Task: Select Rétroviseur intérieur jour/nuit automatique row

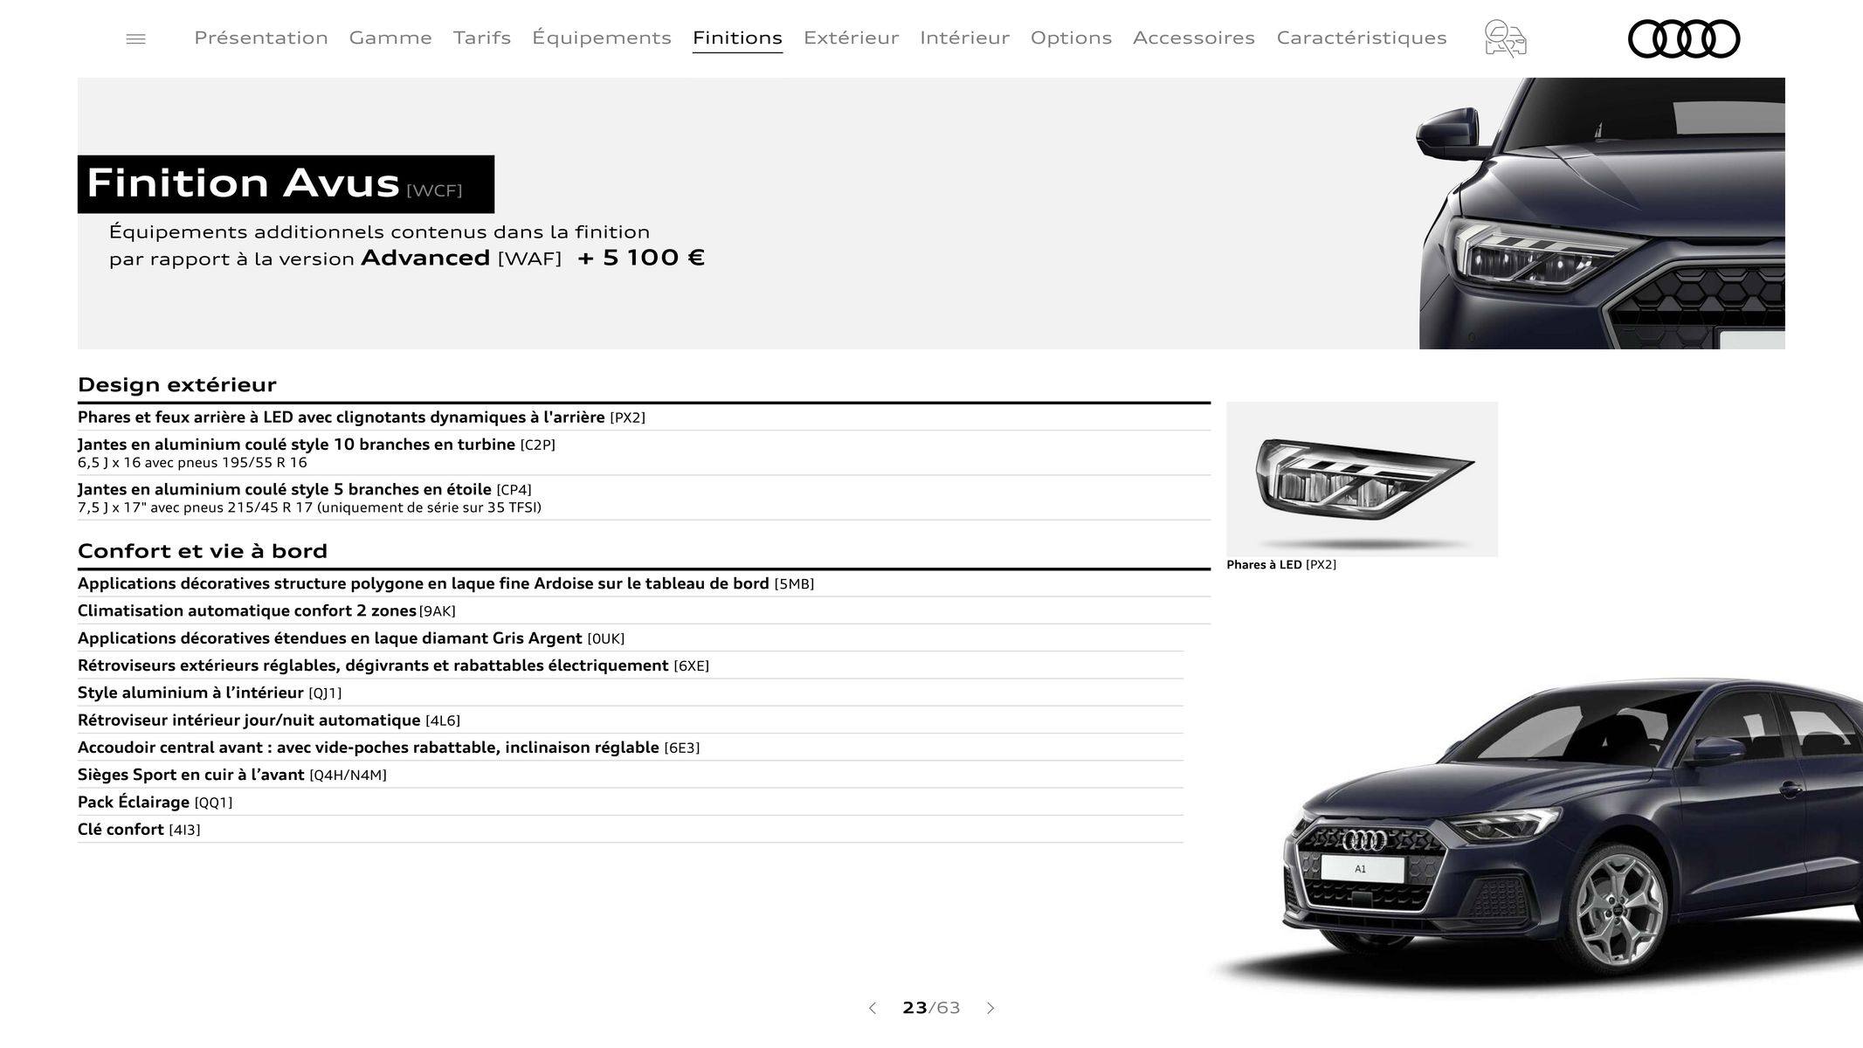Action: tap(631, 720)
